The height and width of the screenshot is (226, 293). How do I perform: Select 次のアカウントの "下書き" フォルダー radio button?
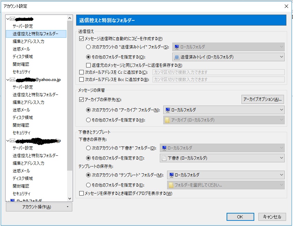[88, 148]
